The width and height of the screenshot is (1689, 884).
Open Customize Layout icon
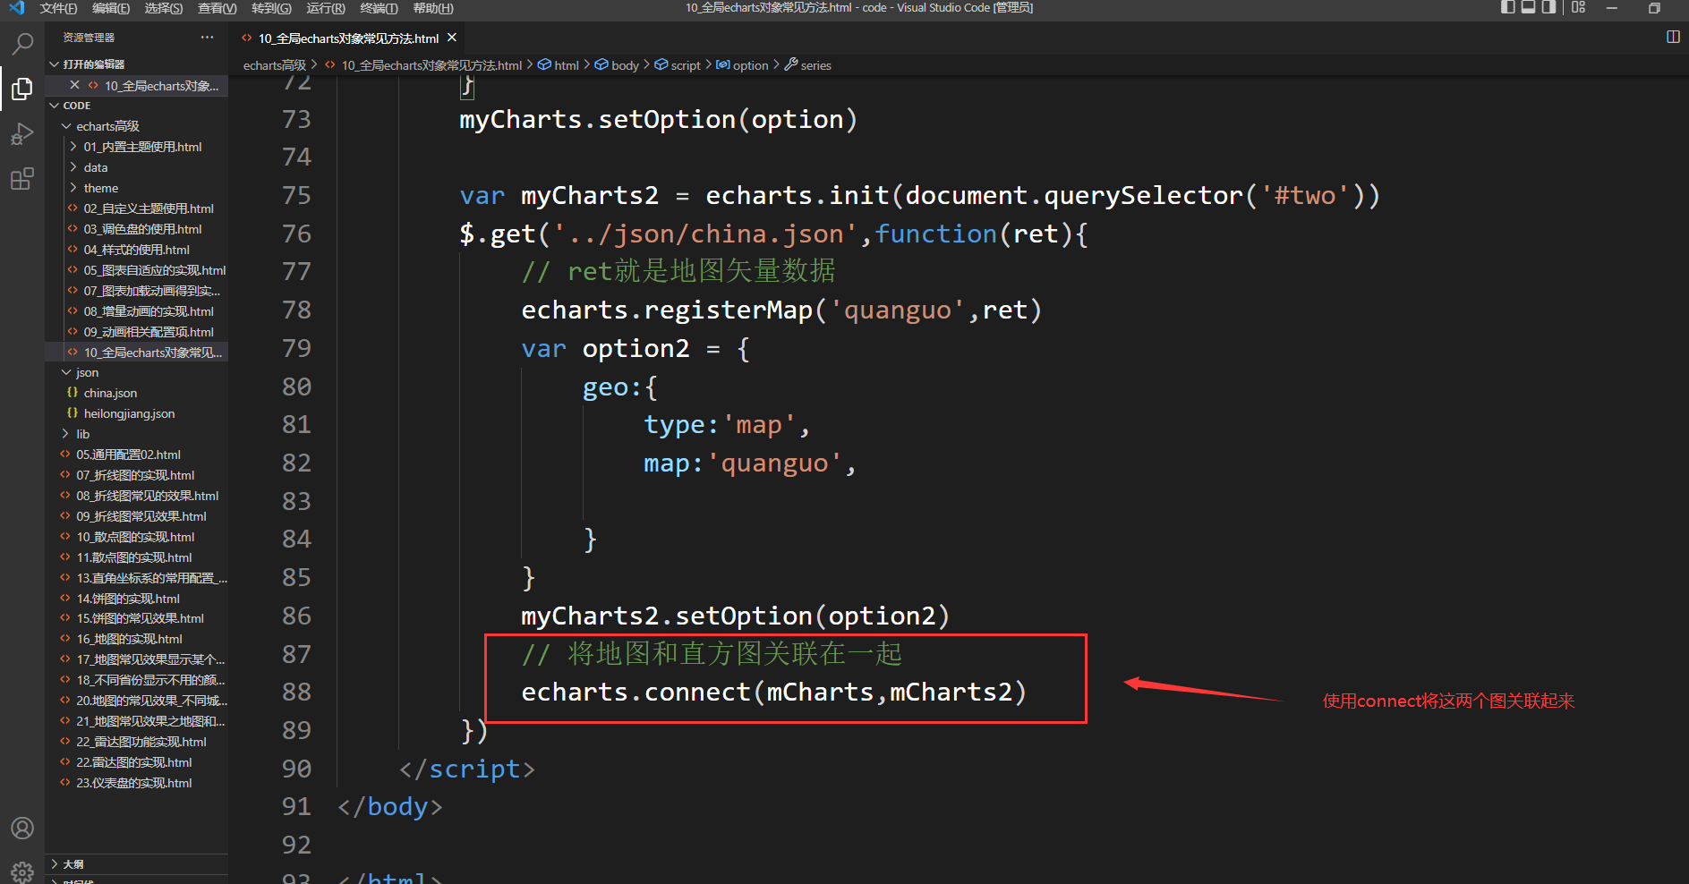tap(1578, 7)
